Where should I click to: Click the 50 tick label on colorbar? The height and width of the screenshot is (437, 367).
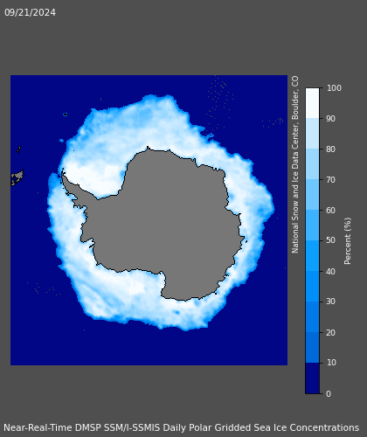[330, 240]
